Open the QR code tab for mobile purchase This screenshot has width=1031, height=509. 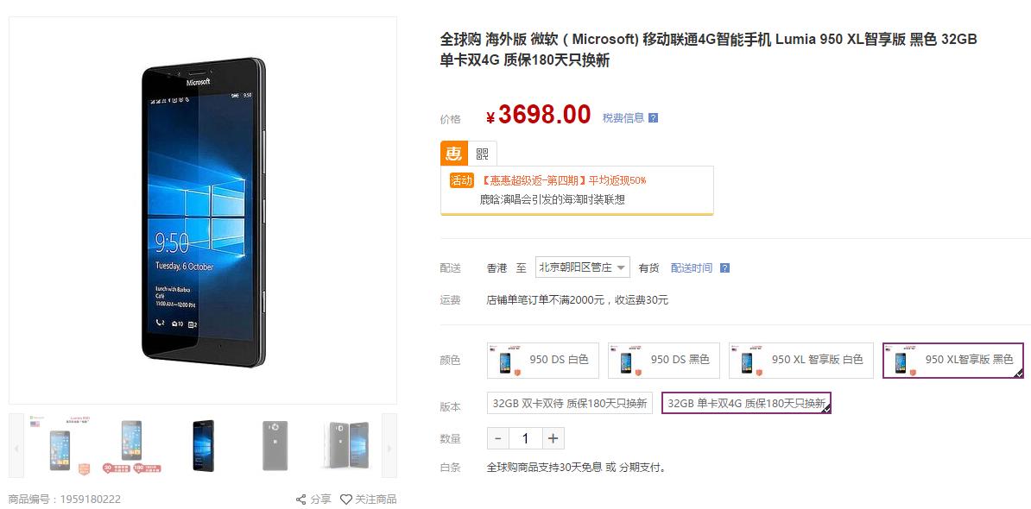[x=484, y=153]
